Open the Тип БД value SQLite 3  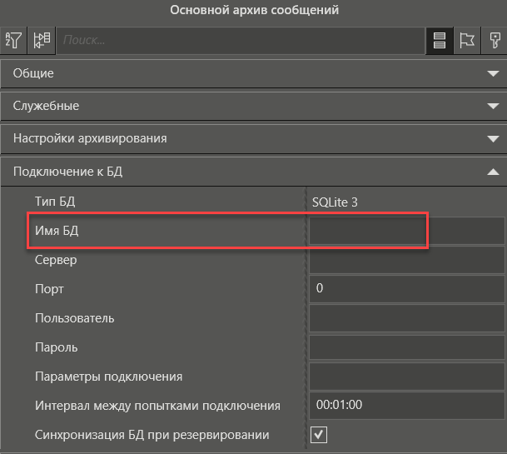pyautogui.click(x=335, y=202)
